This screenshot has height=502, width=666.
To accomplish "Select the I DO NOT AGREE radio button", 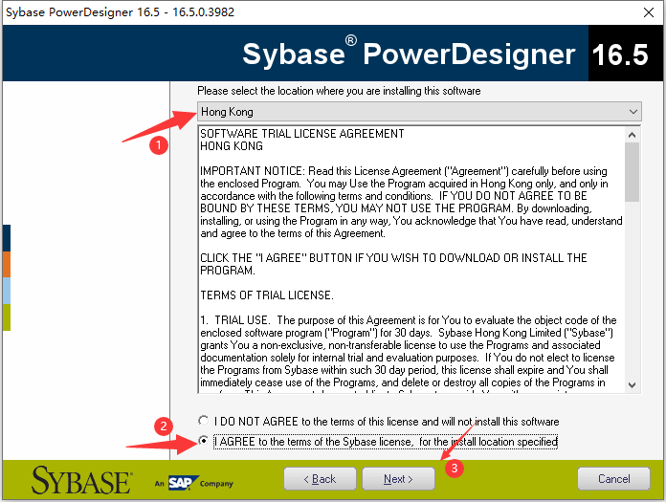I will pos(204,421).
